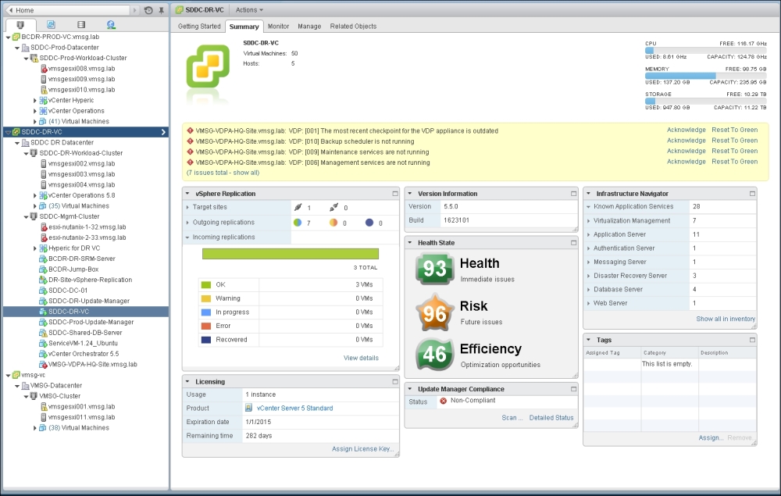Image resolution: width=781 pixels, height=496 pixels.
Task: Pin the navigator panel
Action: point(162,10)
